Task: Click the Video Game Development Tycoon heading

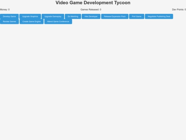Action: pos(93,3)
